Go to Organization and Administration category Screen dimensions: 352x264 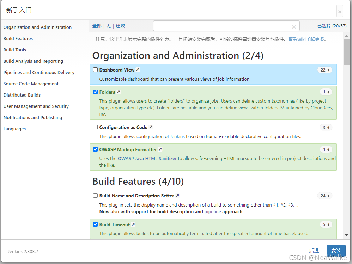point(37,27)
